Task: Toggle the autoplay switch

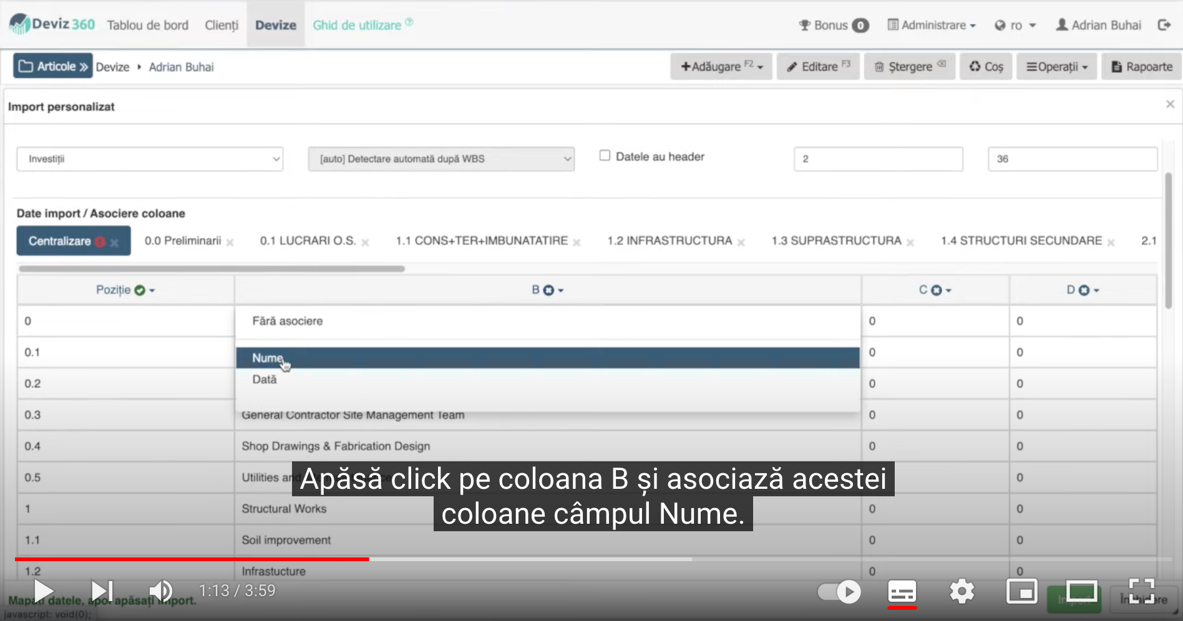Action: coord(839,591)
